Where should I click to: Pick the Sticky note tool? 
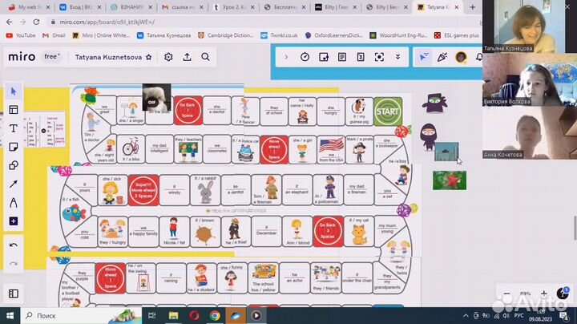point(14,147)
